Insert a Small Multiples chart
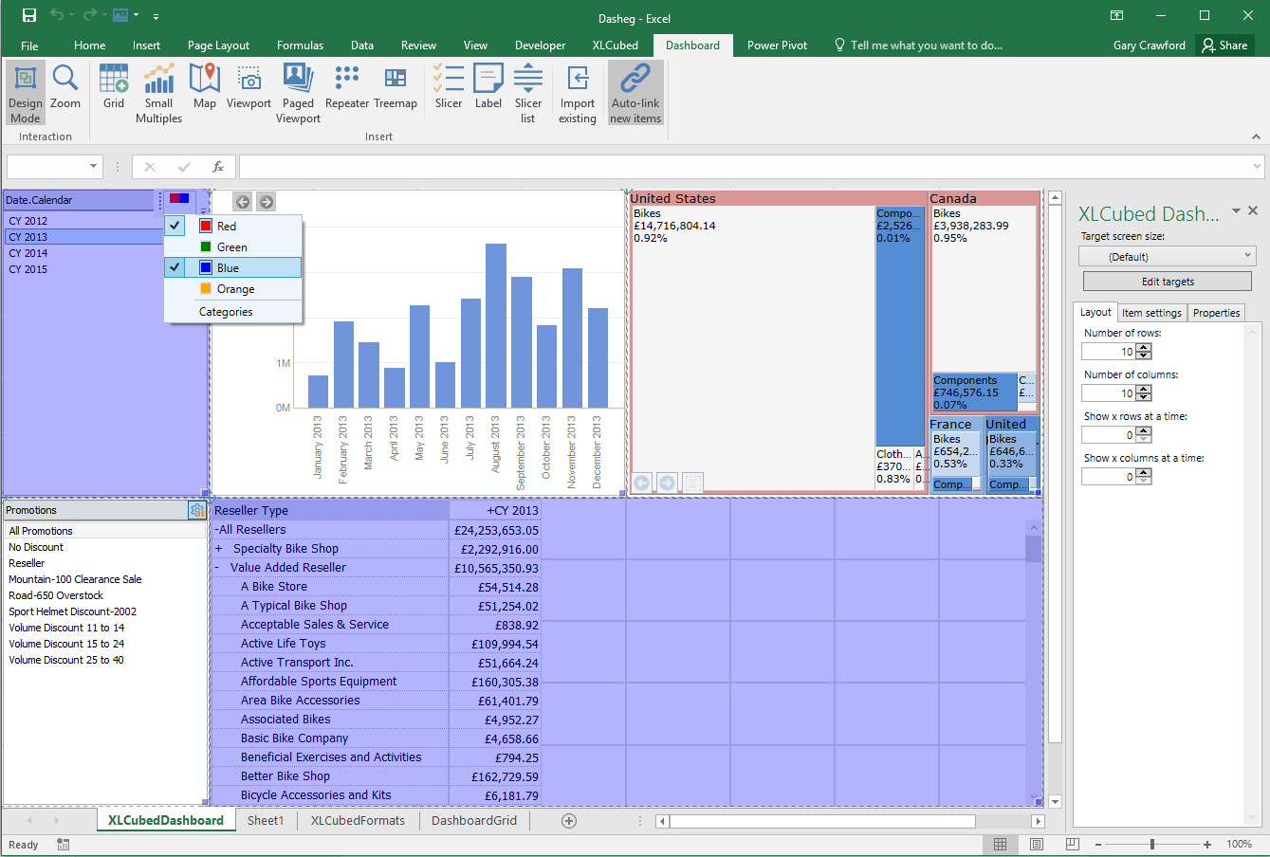Image resolution: width=1270 pixels, height=857 pixels. [158, 93]
